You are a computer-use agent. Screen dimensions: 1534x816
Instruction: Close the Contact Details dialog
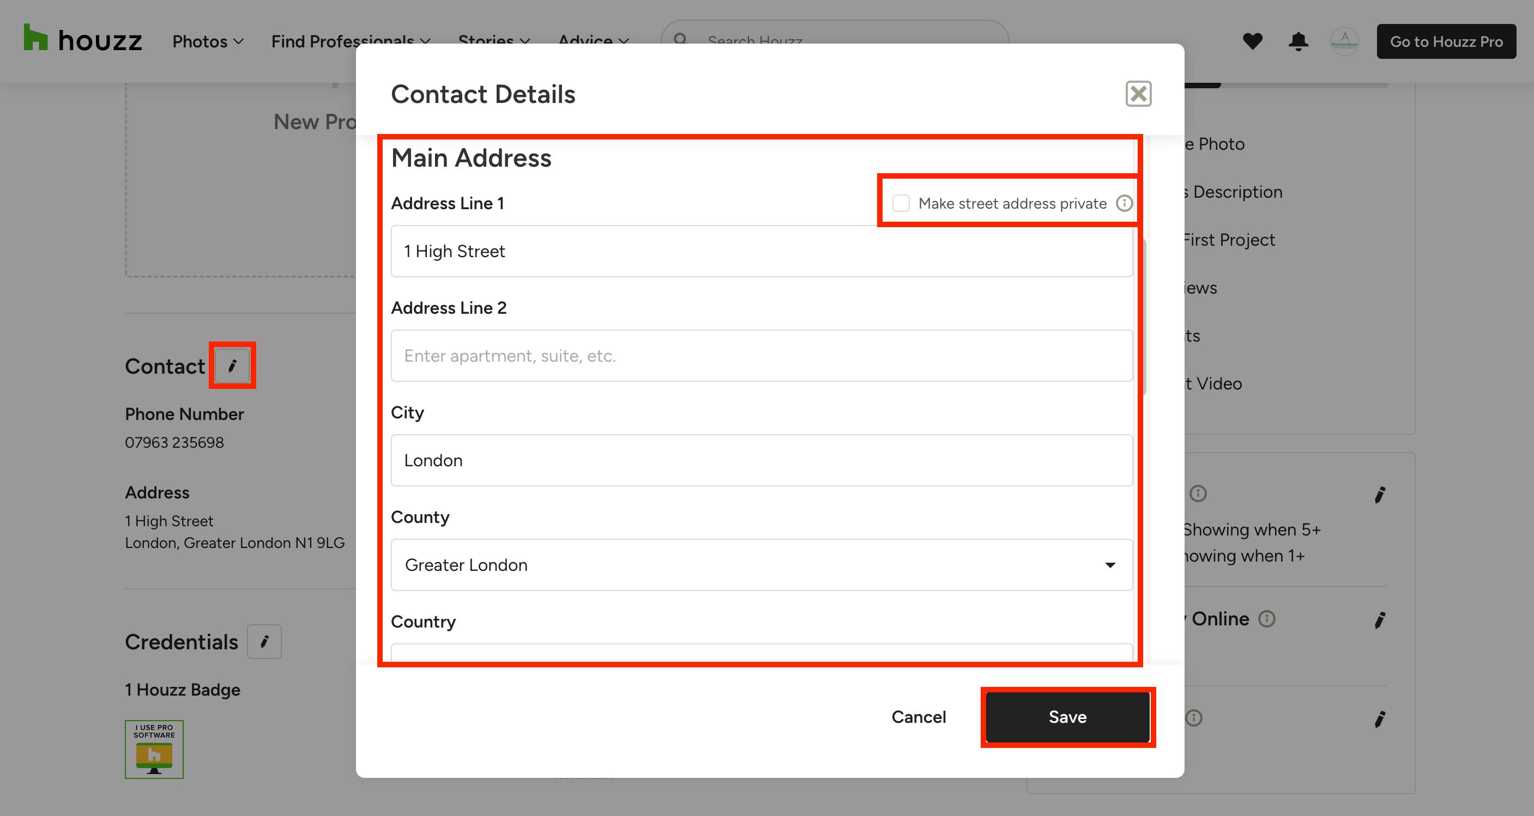[x=1139, y=94]
